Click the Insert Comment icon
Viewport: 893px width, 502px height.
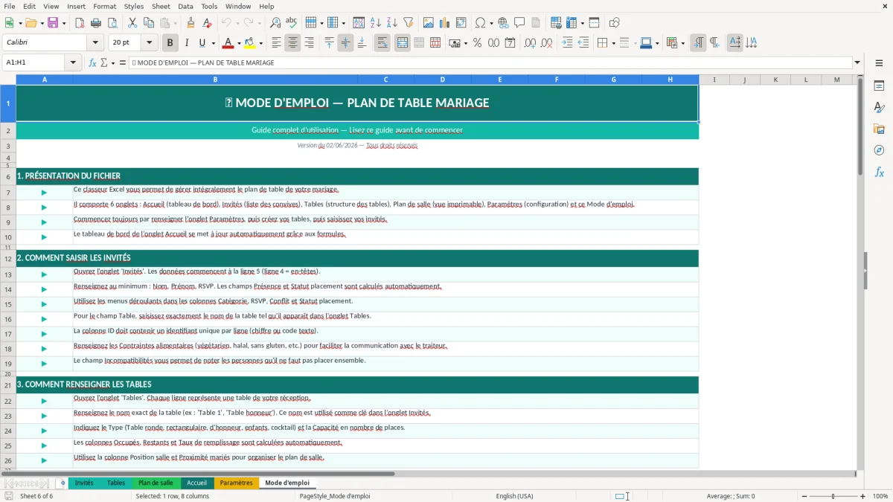click(x=519, y=23)
